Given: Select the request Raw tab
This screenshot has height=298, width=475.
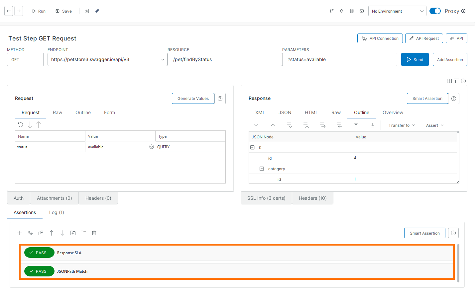Looking at the screenshot, I should pyautogui.click(x=58, y=112).
